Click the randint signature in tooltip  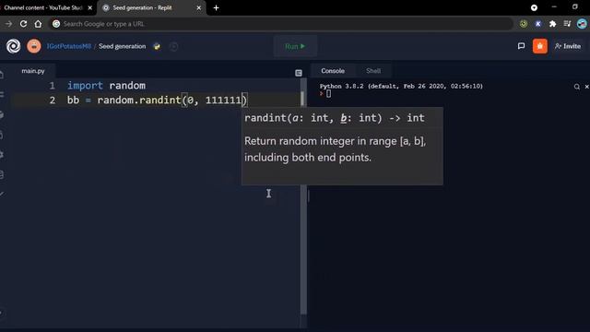[x=334, y=118]
